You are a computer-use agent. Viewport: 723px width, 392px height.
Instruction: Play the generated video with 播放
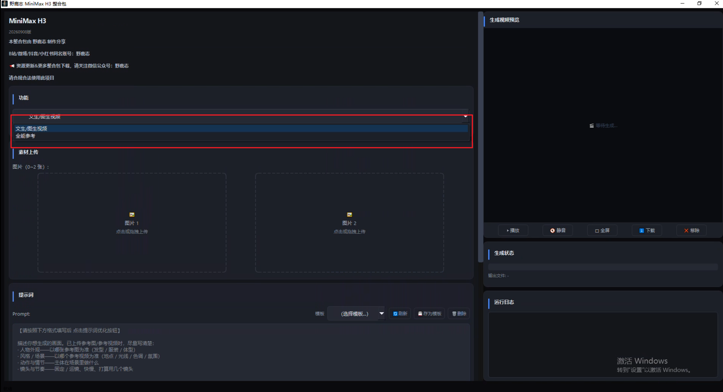(513, 230)
